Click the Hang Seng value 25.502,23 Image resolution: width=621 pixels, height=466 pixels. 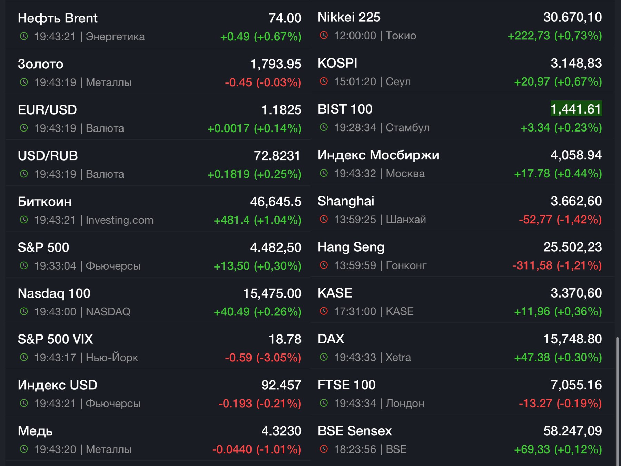click(573, 247)
